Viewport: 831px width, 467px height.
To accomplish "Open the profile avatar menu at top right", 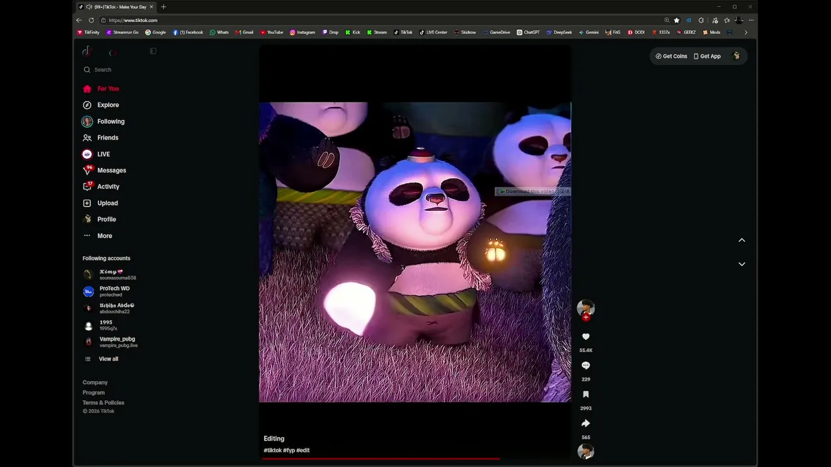I will point(736,56).
